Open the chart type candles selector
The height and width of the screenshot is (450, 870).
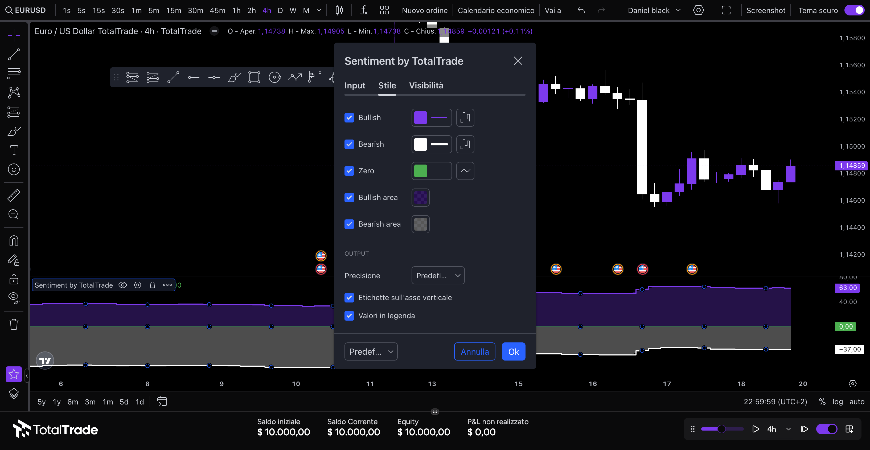(339, 10)
